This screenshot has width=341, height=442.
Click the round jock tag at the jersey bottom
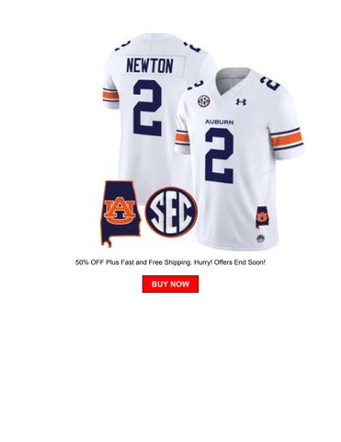tap(260, 238)
